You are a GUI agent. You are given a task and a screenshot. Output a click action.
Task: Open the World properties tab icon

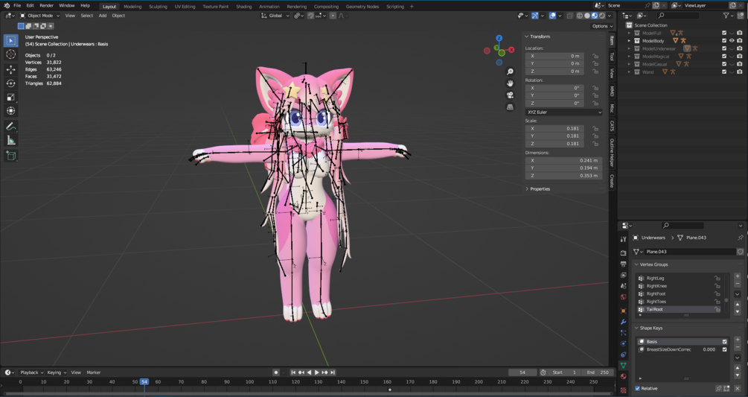(x=623, y=296)
